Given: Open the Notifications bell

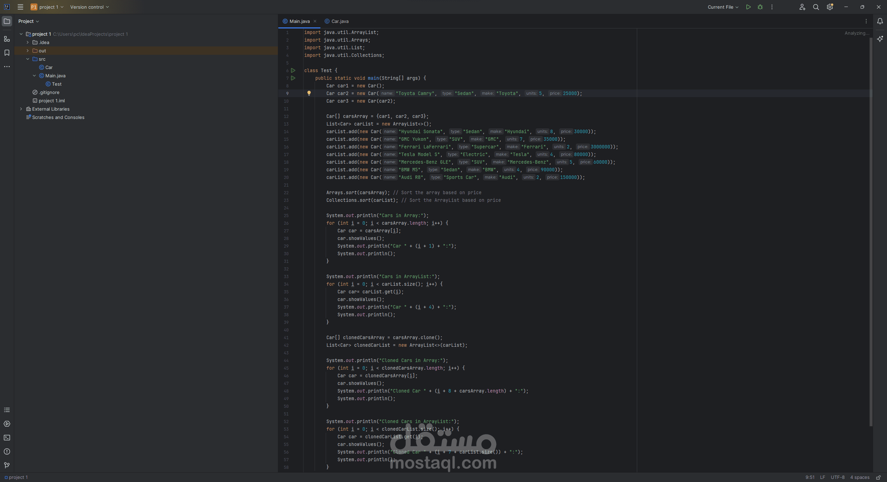Looking at the screenshot, I should [880, 21].
